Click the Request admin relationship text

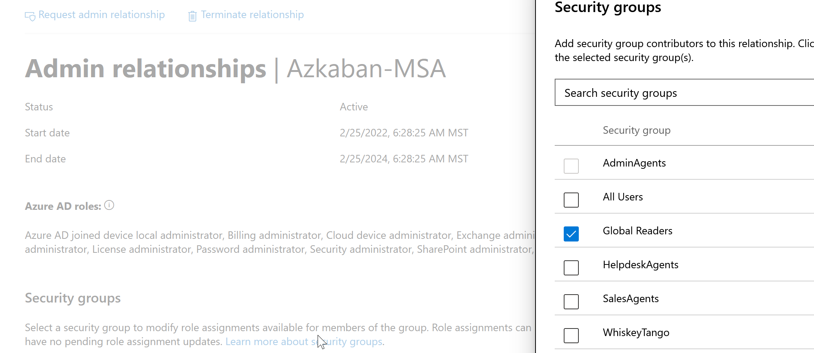pos(102,15)
